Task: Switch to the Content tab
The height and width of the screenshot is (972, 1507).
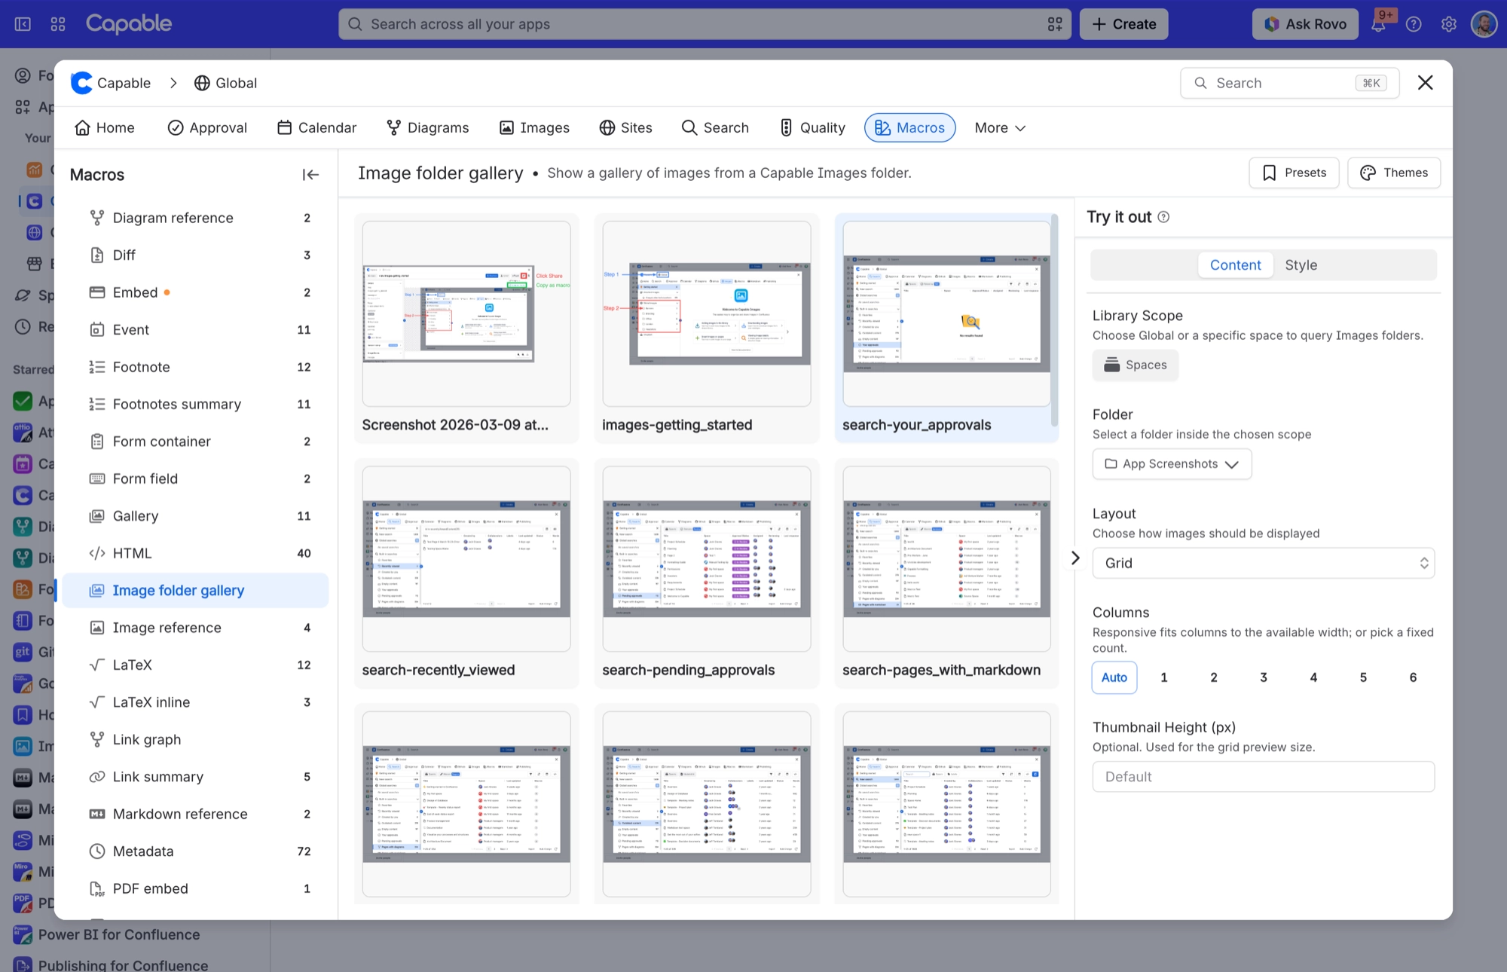Action: point(1235,265)
